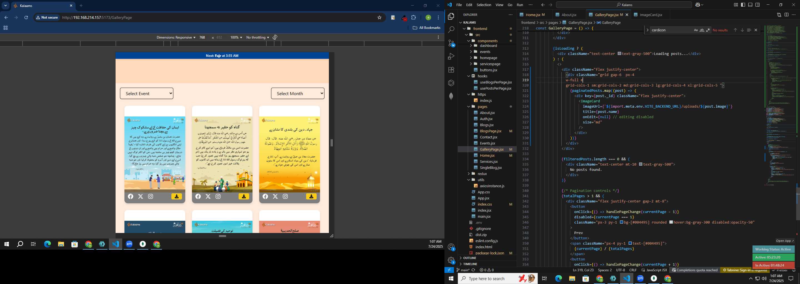
Task: Open the 100% zoom dropdown
Action: point(236,37)
